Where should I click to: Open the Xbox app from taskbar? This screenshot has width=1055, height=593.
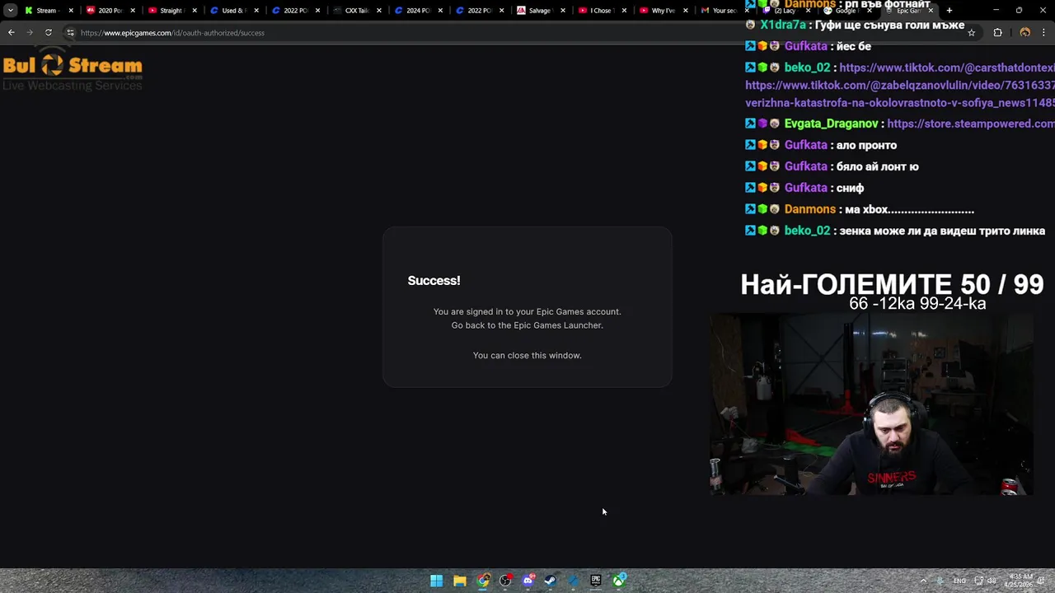click(x=619, y=581)
